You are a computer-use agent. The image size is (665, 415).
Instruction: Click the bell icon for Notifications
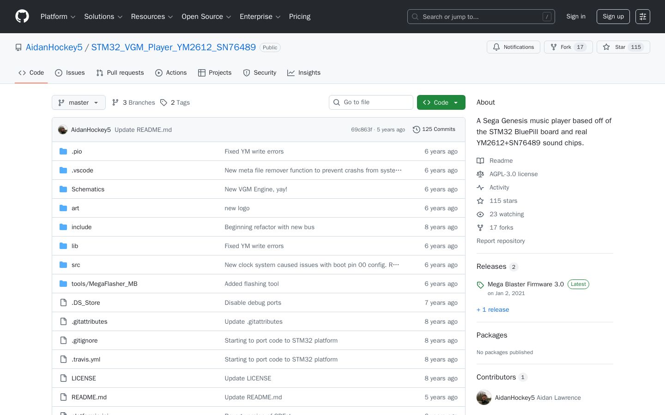coord(496,47)
